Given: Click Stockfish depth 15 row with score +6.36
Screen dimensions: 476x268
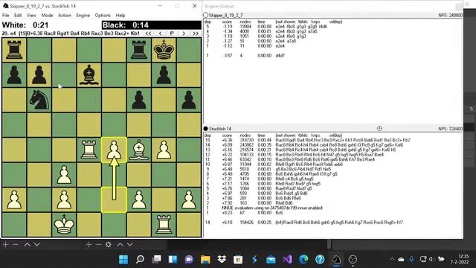Looking at the screenshot, I should (x=307, y=140).
